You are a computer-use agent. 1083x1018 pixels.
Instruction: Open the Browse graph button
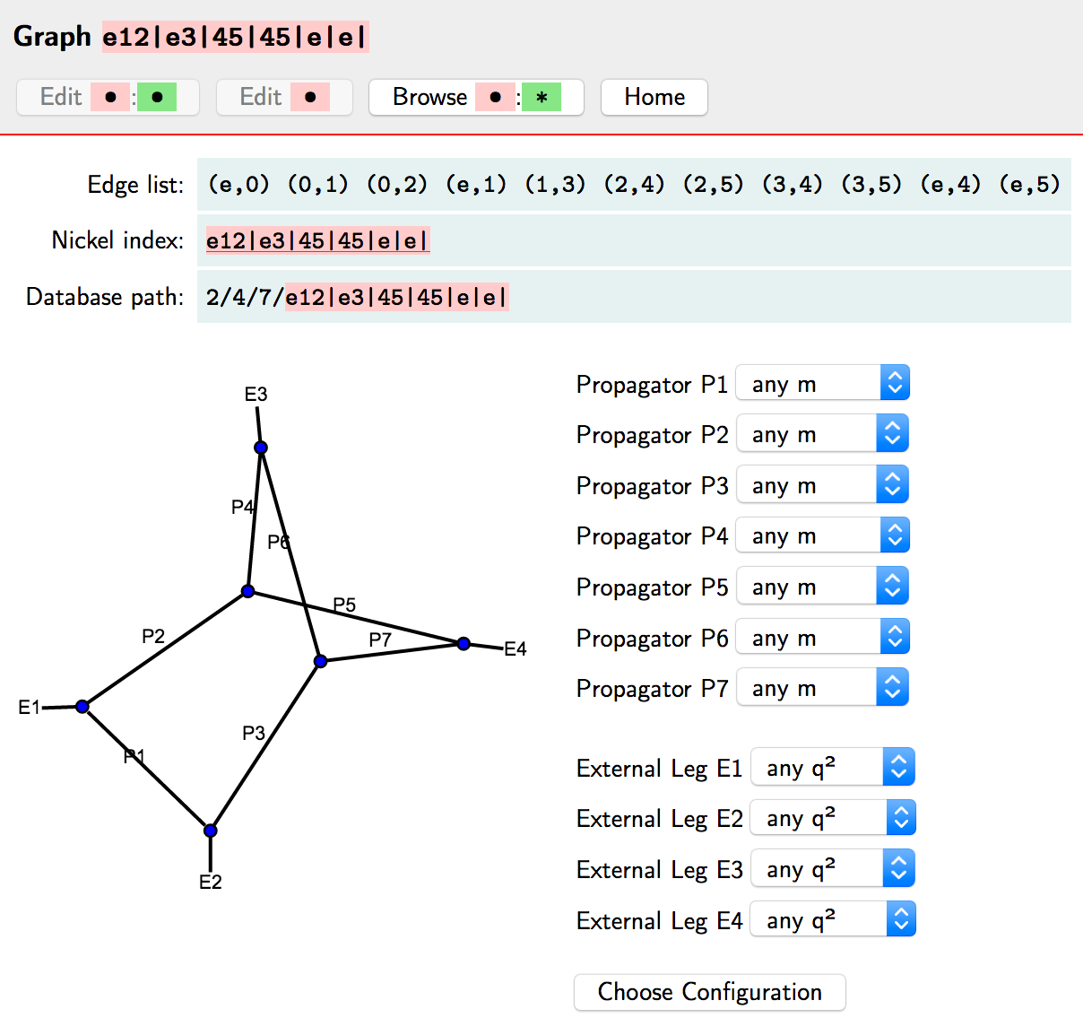pyautogui.click(x=429, y=97)
